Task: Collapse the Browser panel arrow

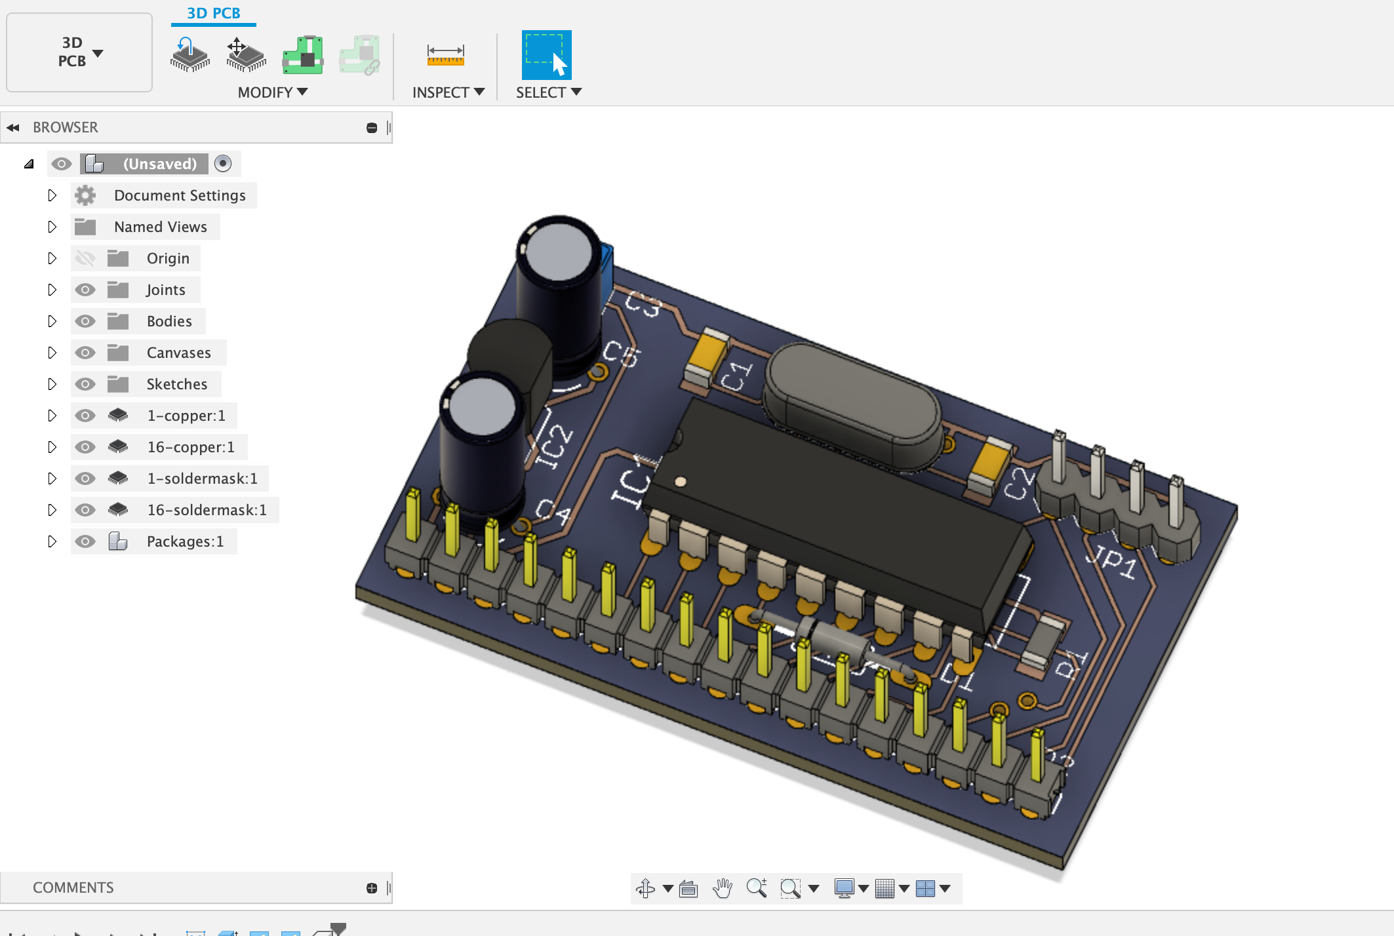Action: pyautogui.click(x=13, y=127)
